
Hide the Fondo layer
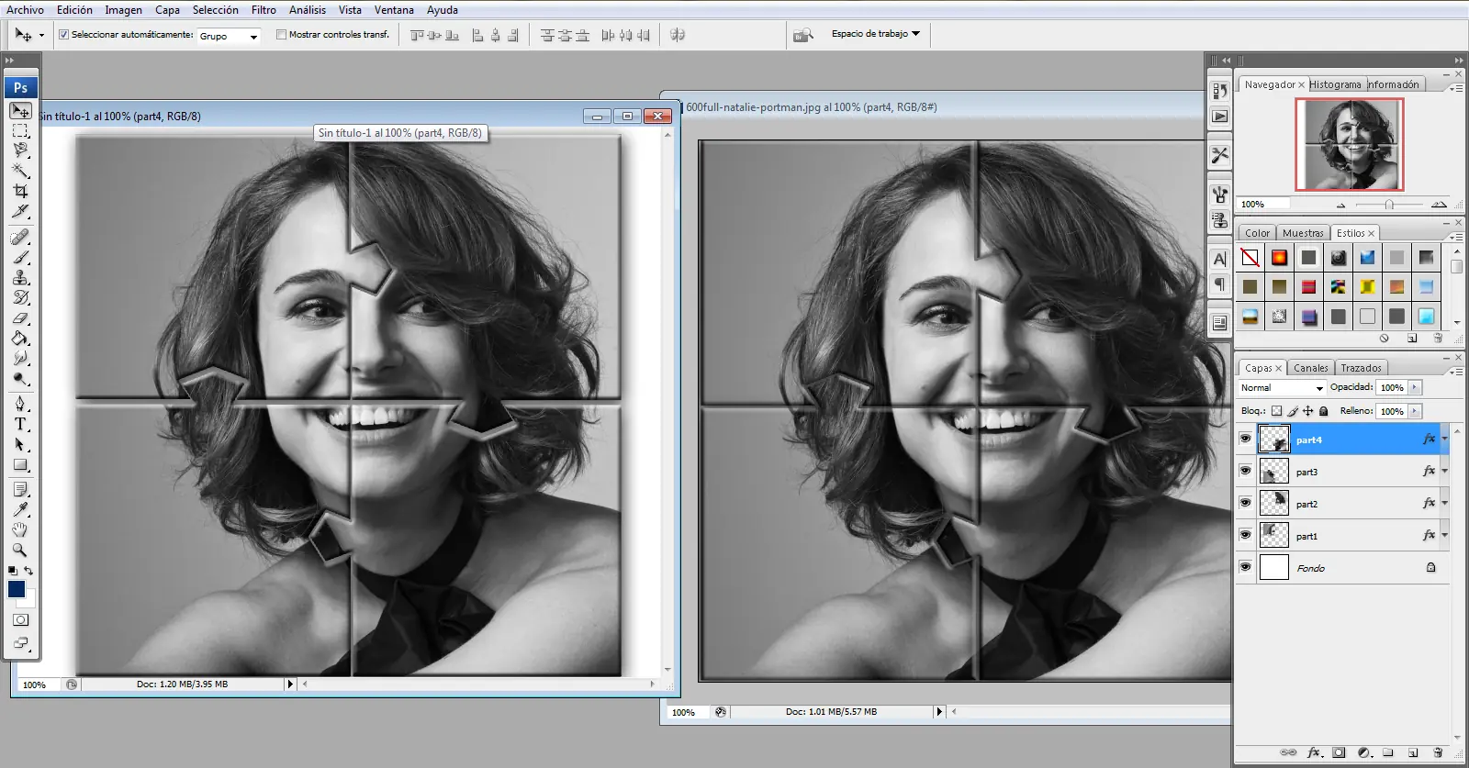click(x=1245, y=567)
